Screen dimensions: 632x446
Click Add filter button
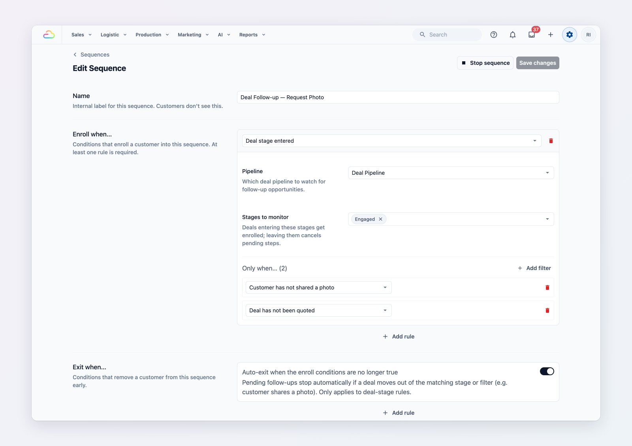534,268
